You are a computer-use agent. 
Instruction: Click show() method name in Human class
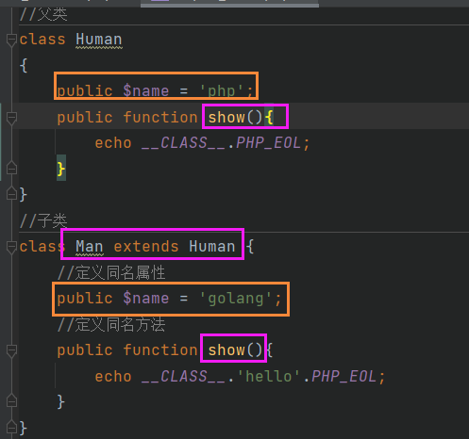click(226, 118)
